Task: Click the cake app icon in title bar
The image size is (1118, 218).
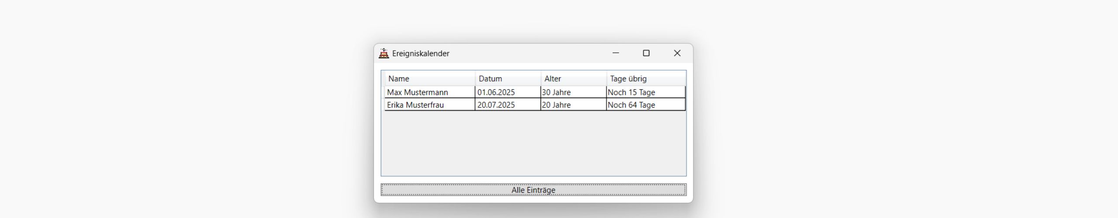Action: [x=383, y=53]
